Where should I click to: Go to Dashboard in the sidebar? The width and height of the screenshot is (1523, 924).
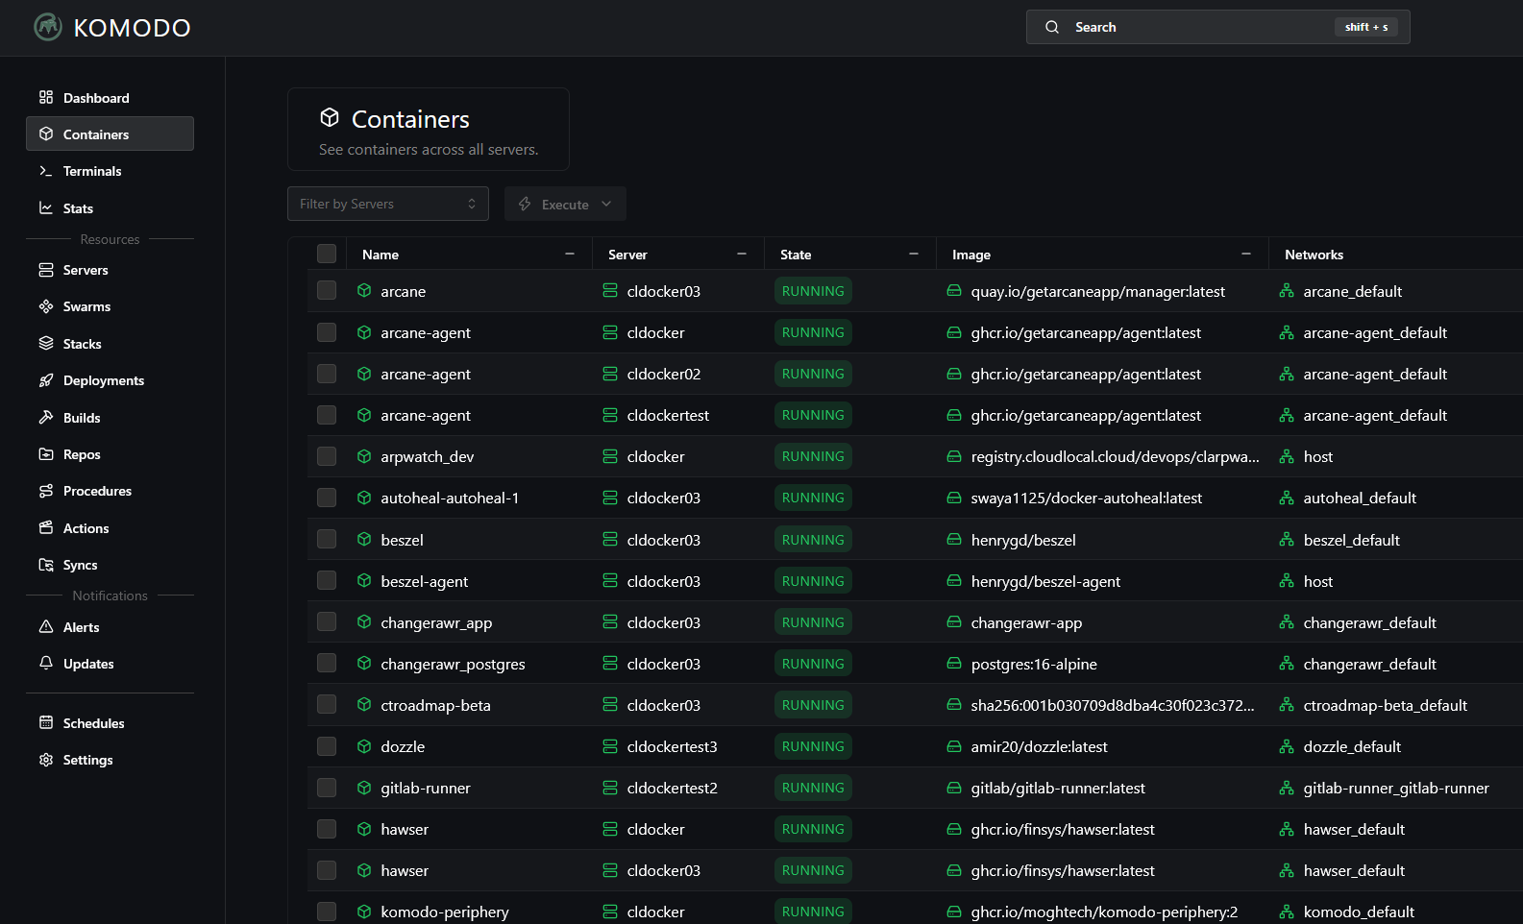(x=110, y=97)
